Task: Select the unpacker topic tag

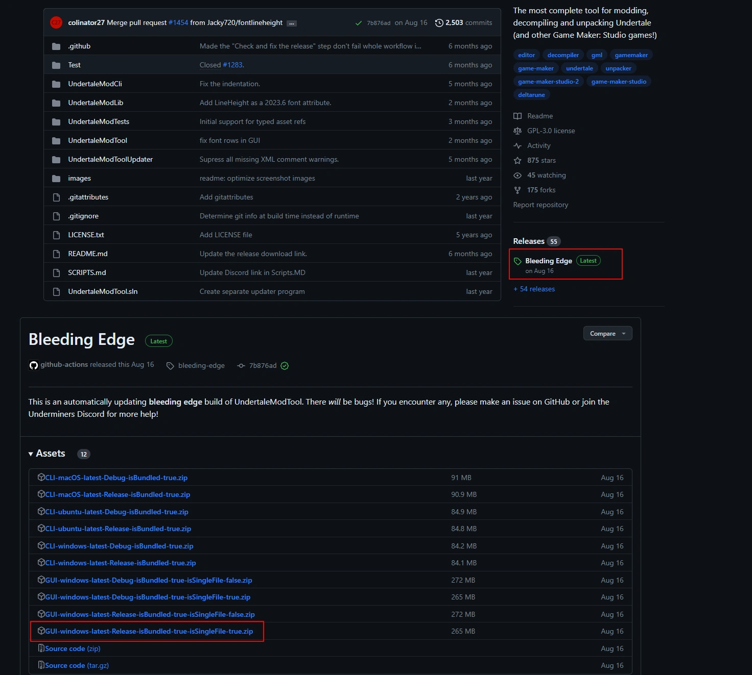Action: (619, 68)
